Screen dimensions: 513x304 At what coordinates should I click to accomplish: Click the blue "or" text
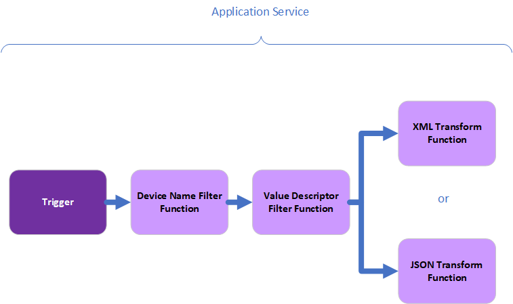click(443, 199)
